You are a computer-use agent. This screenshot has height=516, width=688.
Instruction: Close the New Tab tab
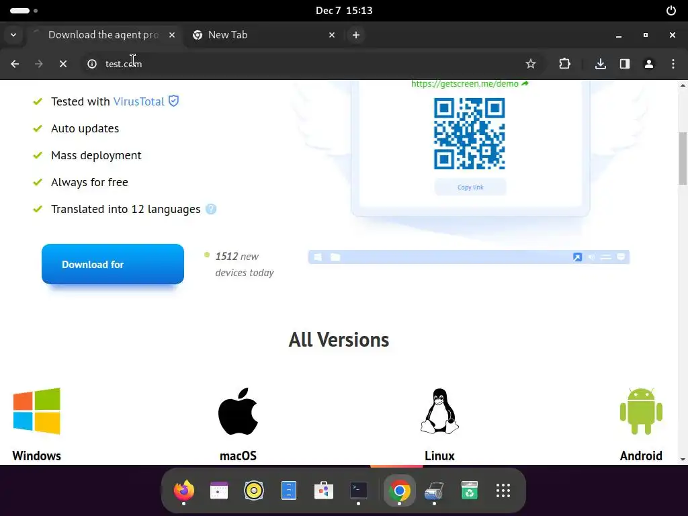point(332,35)
